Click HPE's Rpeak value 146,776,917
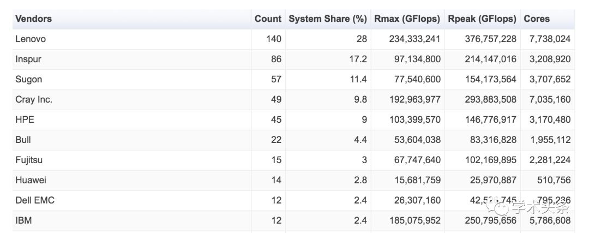The image size is (589, 233). tap(490, 120)
